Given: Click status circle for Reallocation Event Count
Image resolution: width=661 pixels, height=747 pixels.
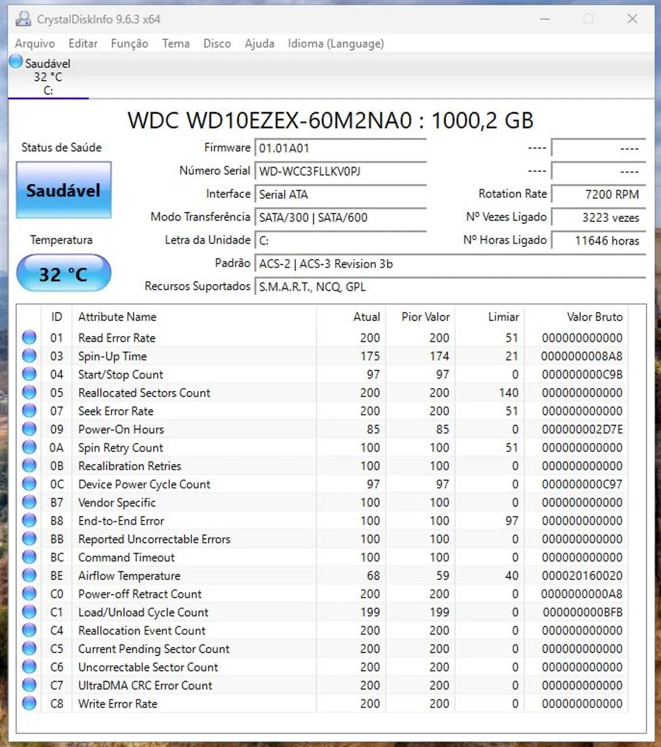Looking at the screenshot, I should coord(29,630).
